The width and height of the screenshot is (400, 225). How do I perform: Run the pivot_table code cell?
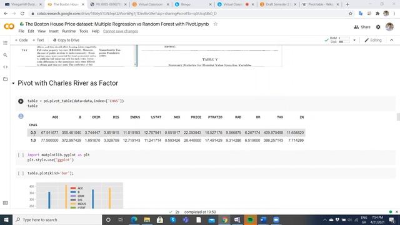pos(21,101)
